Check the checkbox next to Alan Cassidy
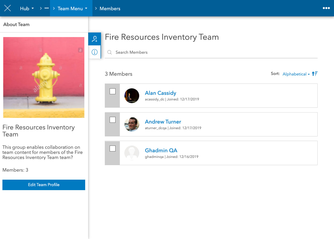The width and height of the screenshot is (334, 239). [x=112, y=91]
